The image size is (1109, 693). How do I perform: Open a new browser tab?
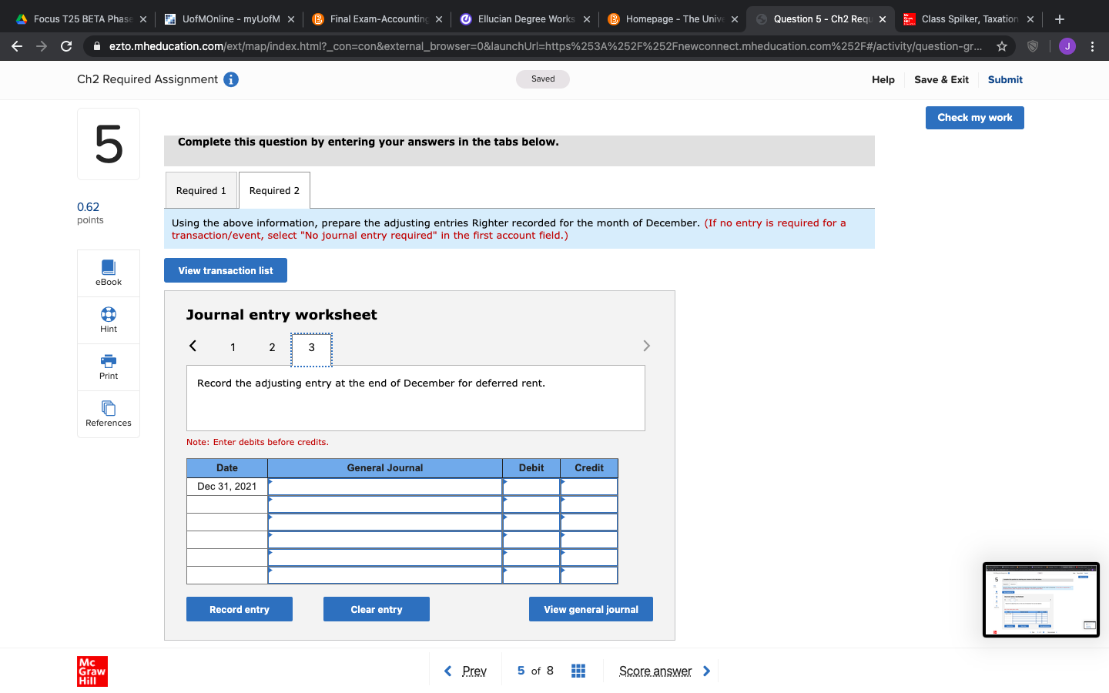tap(1060, 19)
